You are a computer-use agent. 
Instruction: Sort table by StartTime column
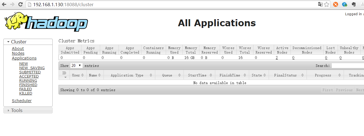pyautogui.click(x=199, y=75)
